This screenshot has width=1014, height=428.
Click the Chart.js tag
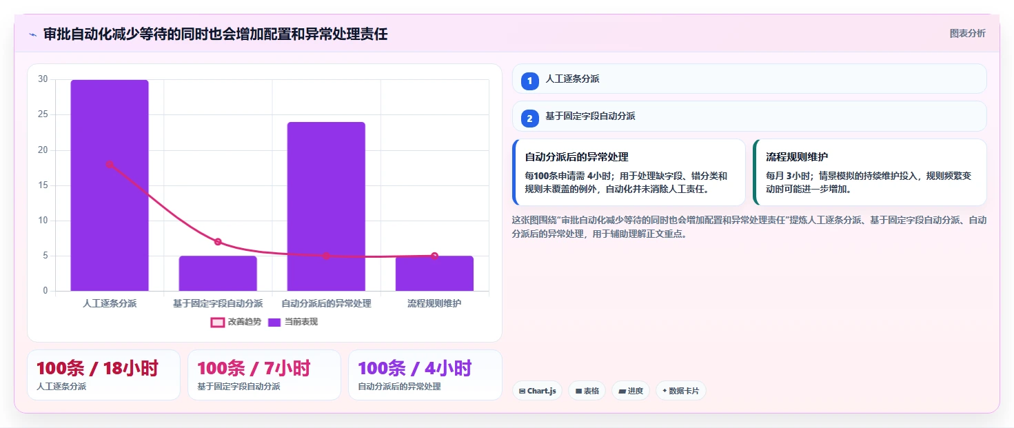[537, 391]
